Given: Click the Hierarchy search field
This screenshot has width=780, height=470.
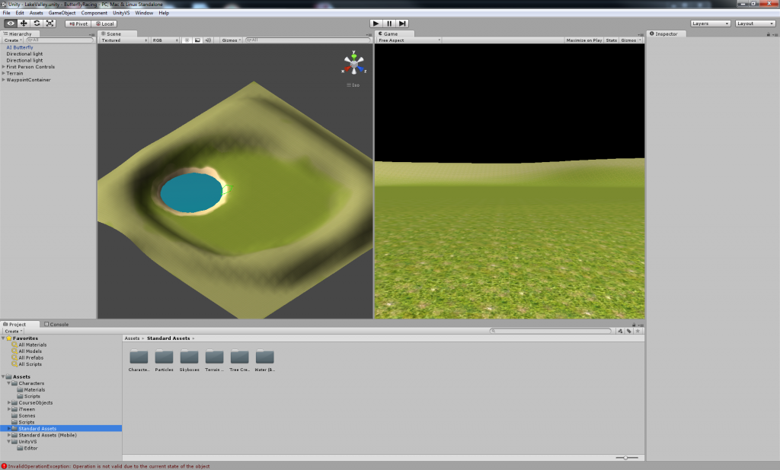Looking at the screenshot, I should coord(59,40).
